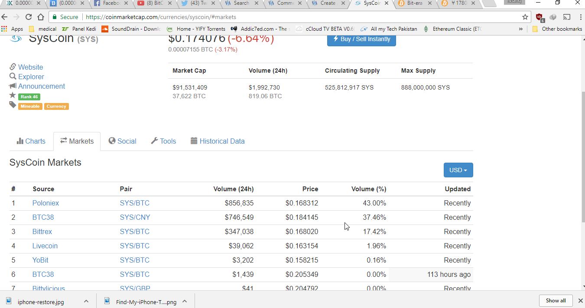Open the Home - YIFY Torrents bookmark
Screen dimensions: 585x308
196,29
